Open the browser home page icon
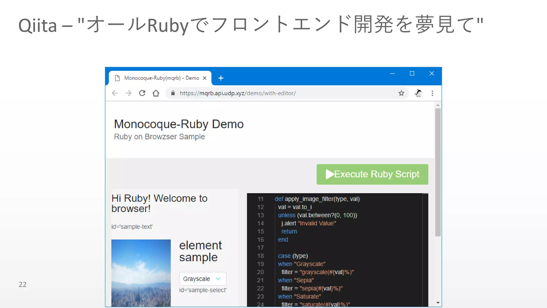Screen dimensions: 547x308 (x=156, y=93)
